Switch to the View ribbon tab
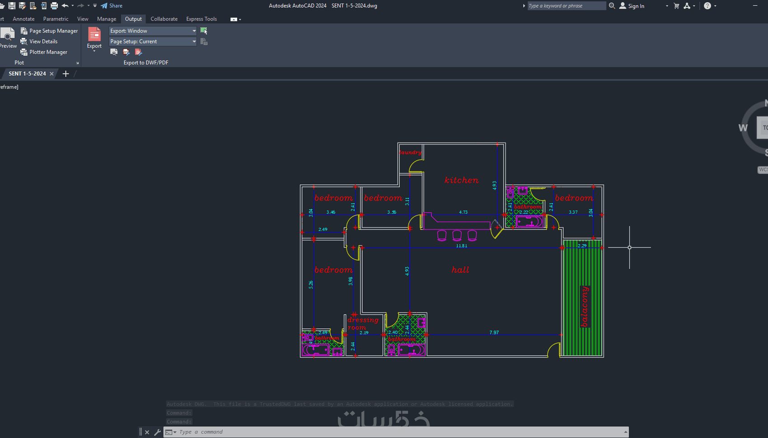768x438 pixels. pyautogui.click(x=83, y=19)
